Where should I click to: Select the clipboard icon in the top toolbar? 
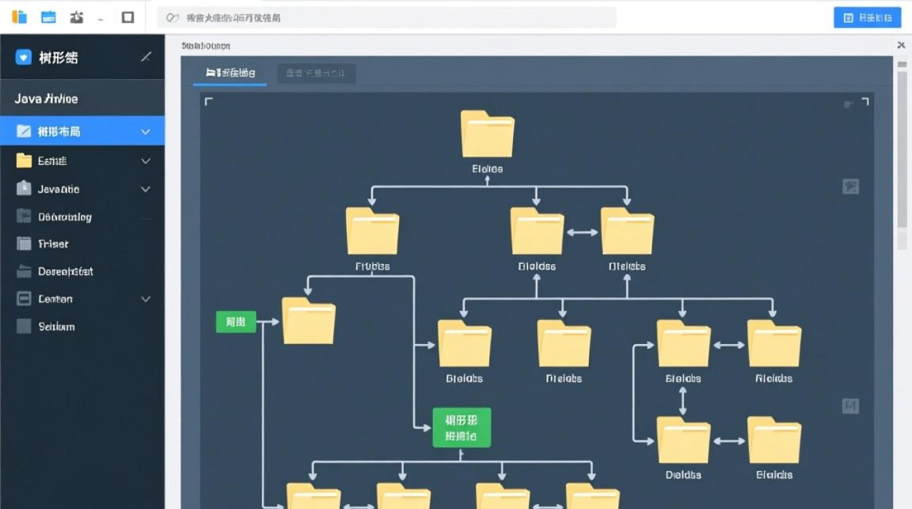[19, 17]
